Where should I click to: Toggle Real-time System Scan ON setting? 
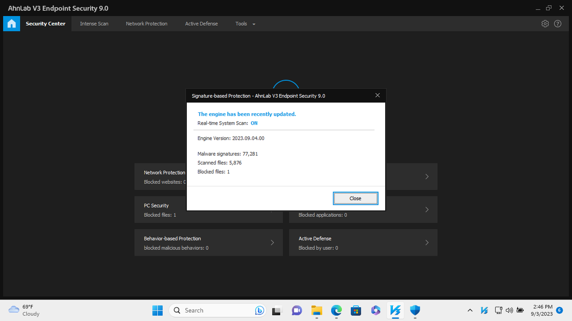[x=254, y=123]
